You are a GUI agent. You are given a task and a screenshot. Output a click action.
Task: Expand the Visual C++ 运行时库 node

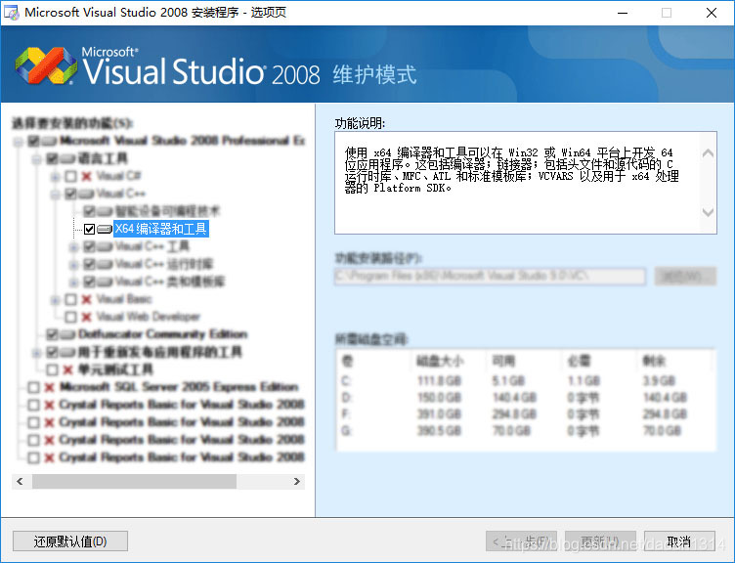coord(73,264)
